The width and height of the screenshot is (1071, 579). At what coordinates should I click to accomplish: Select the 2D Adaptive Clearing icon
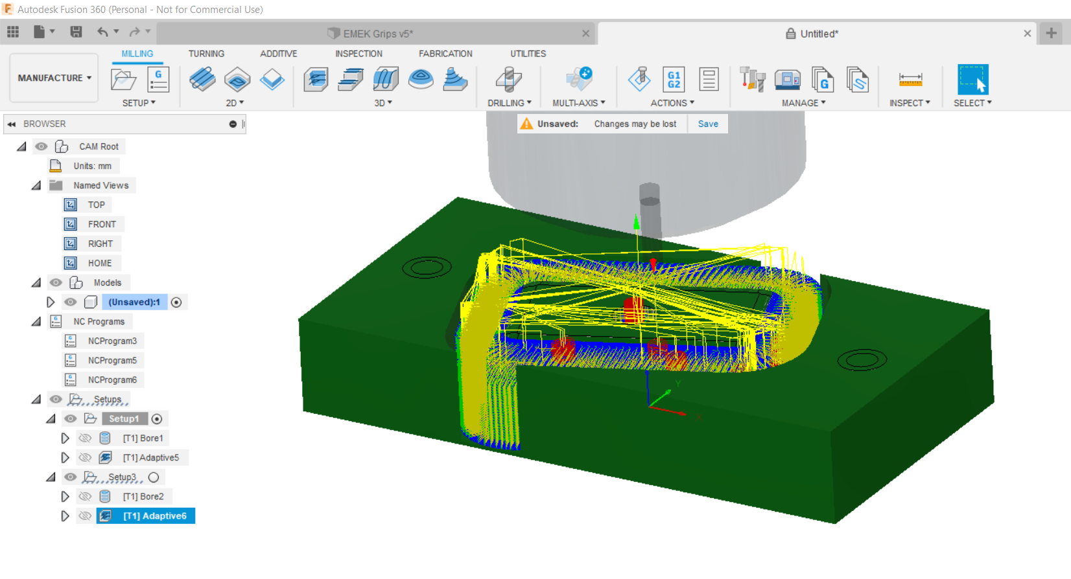(x=202, y=80)
